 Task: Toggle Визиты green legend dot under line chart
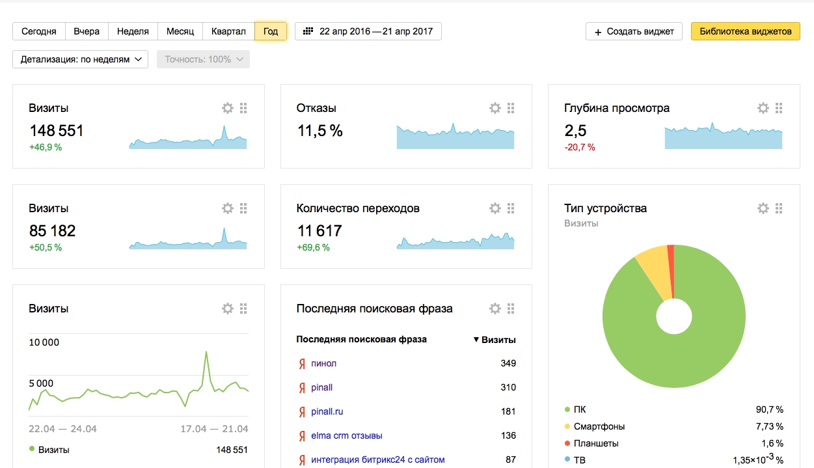click(33, 449)
